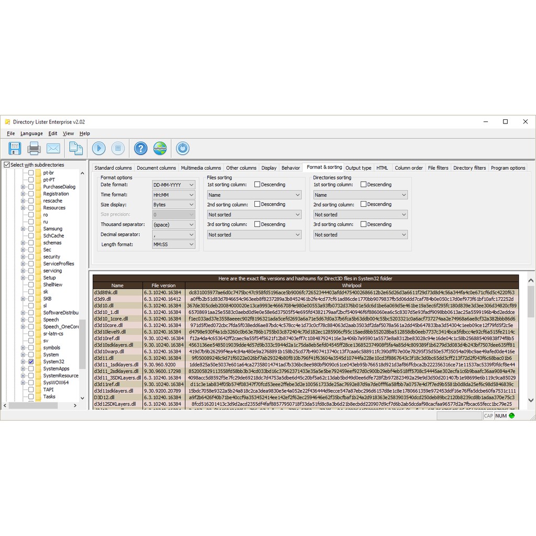Select the Samsung folder in tree

[x=52, y=229]
